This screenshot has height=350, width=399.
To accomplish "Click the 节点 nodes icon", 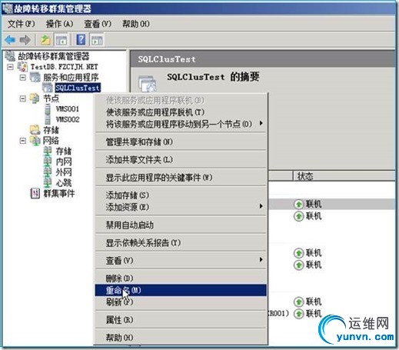I will tap(35, 98).
